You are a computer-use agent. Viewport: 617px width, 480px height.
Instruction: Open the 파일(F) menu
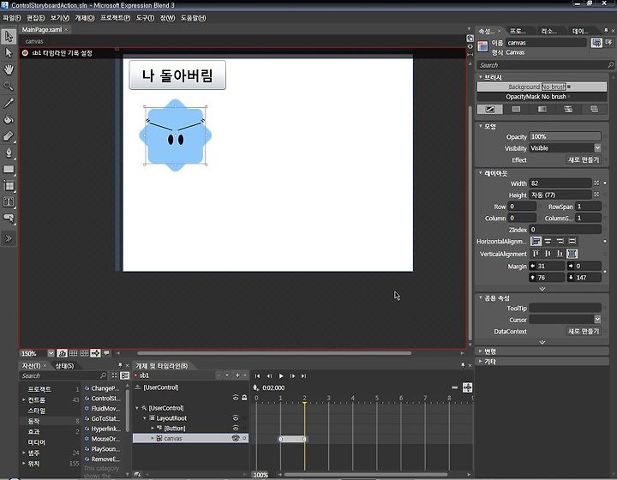(x=11, y=18)
